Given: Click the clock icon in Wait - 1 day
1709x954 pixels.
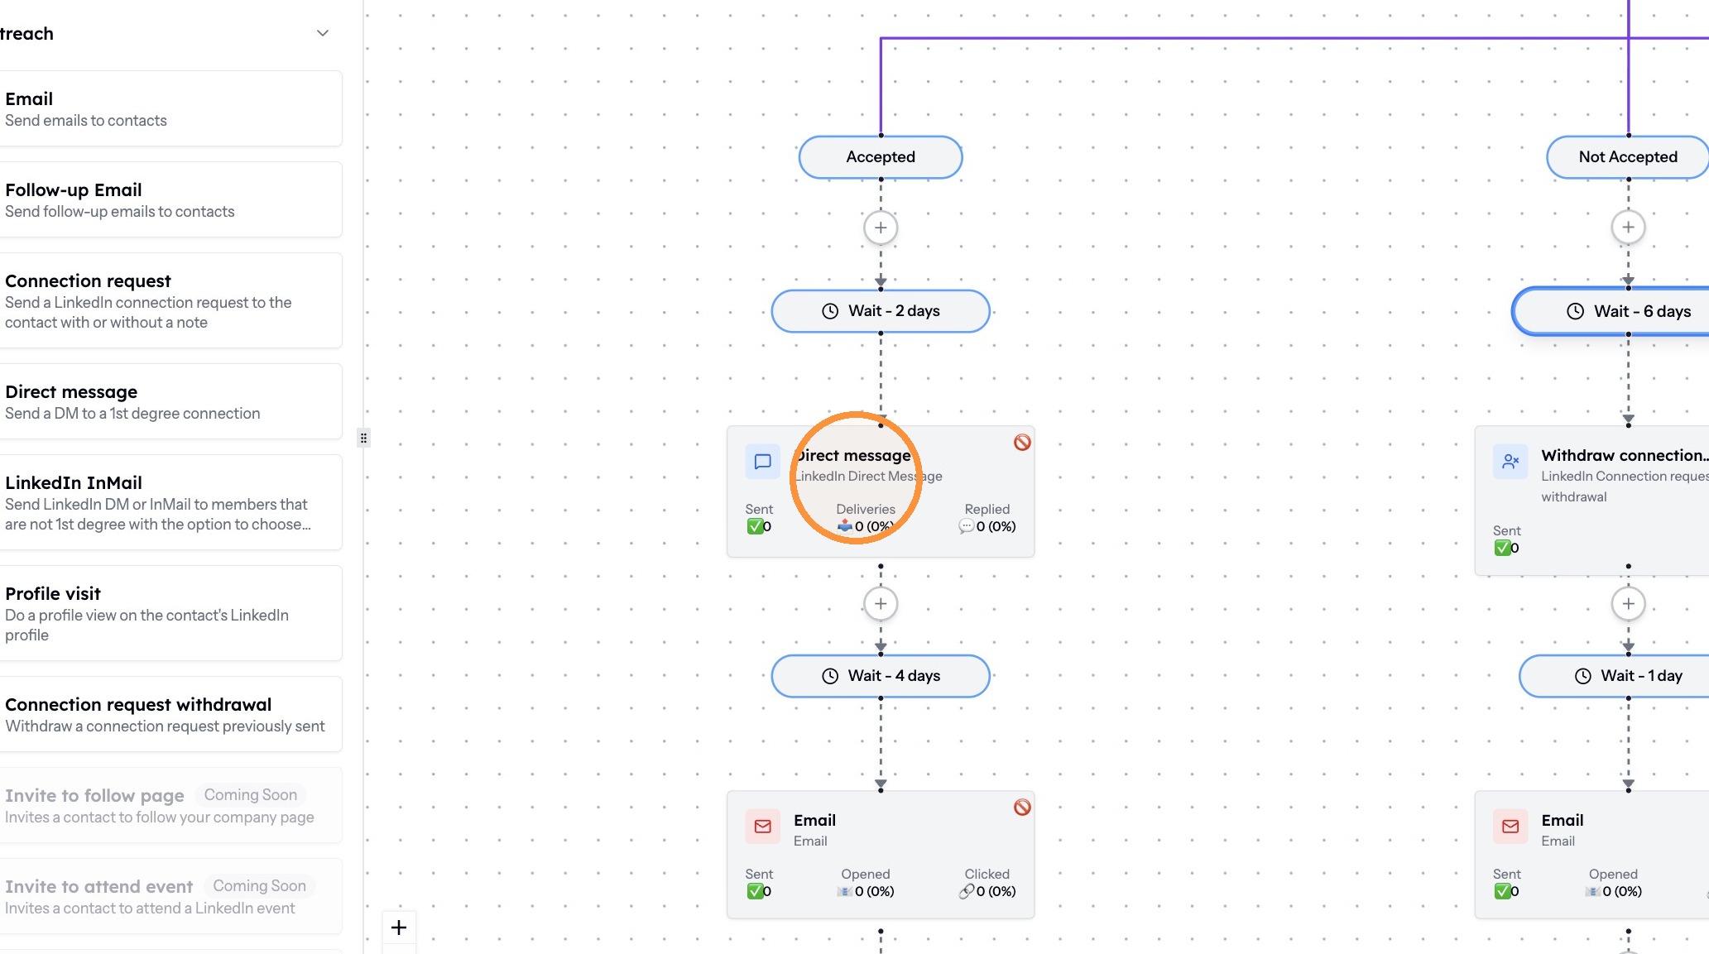Looking at the screenshot, I should [x=1582, y=676].
